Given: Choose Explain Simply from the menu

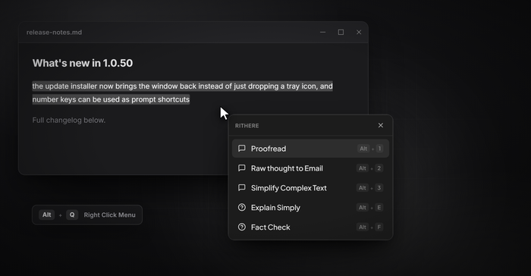Looking at the screenshot, I should [x=310, y=208].
